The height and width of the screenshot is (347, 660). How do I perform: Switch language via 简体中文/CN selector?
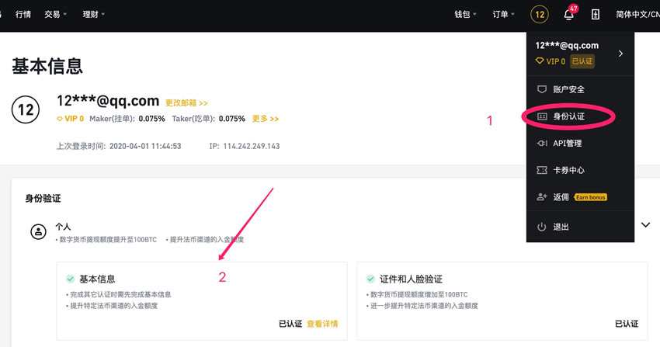click(637, 14)
